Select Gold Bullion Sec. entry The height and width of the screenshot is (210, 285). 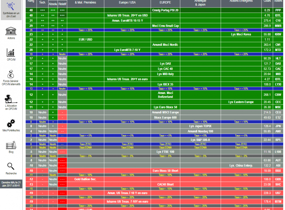pos(85,179)
